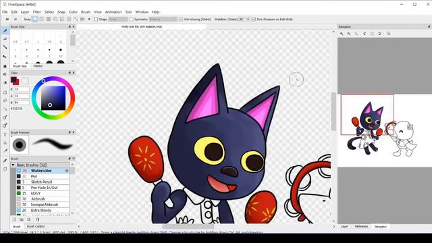Screen dimensions: 432x243
Task: Zoom in using Navigator magnifier icon
Action: point(342,34)
